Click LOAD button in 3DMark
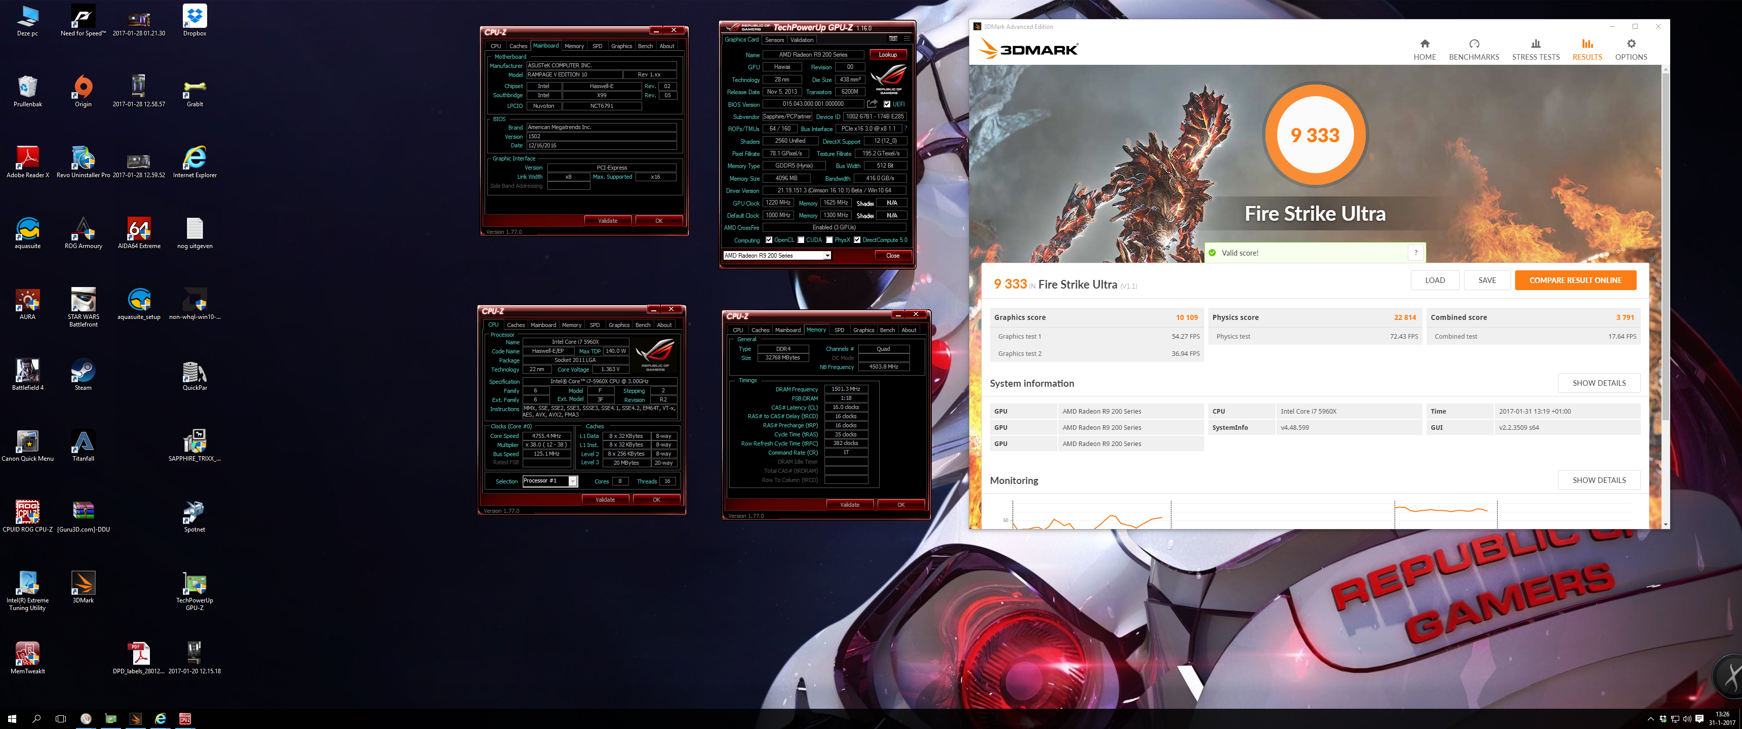Viewport: 1742px width, 729px height. (1434, 280)
